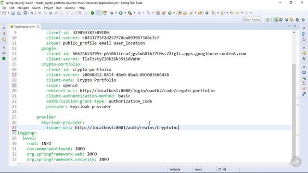Image resolution: width=308 pixels, height=173 pixels.
Task: Click the Open Perspective icon
Action: 268,20
